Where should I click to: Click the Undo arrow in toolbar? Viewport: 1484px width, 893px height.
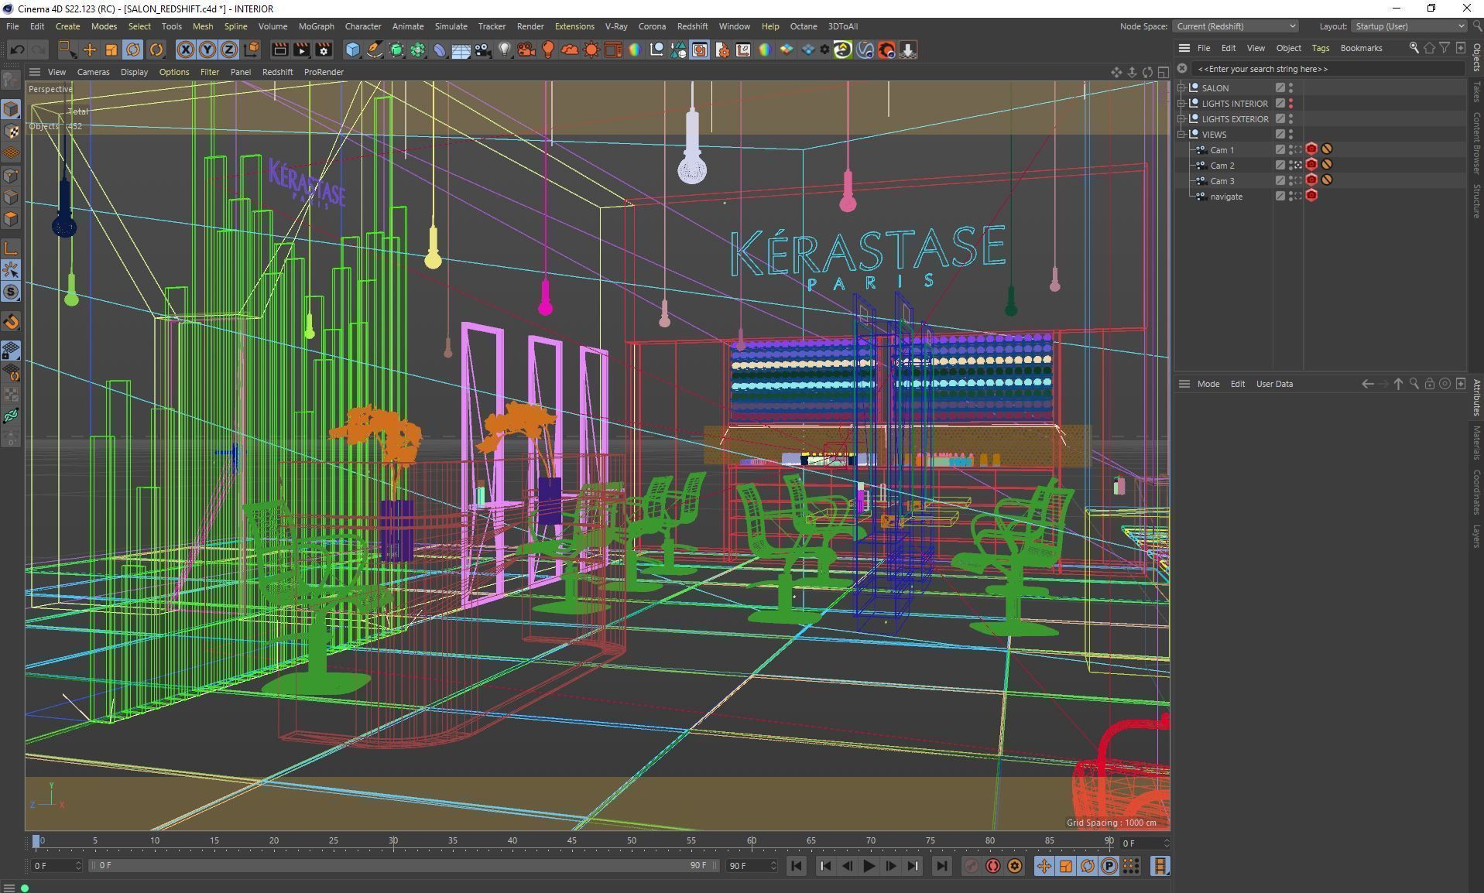17,50
